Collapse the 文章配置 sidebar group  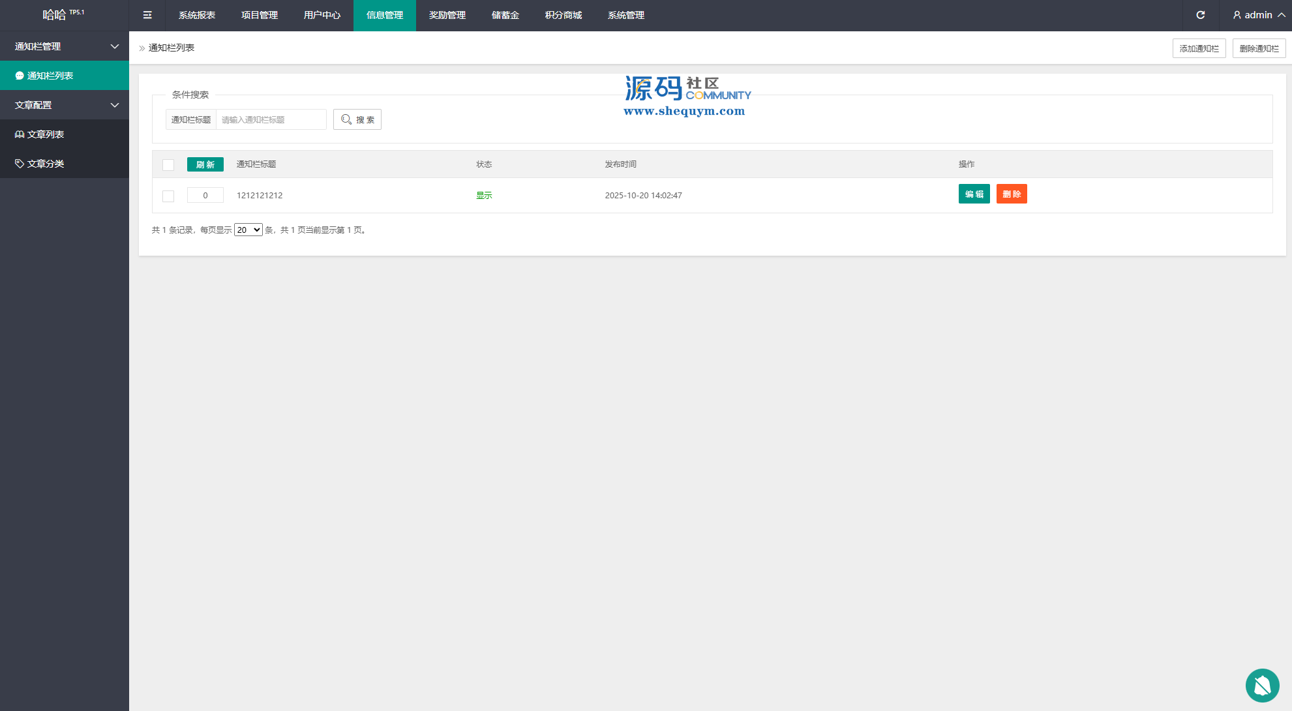click(x=115, y=105)
